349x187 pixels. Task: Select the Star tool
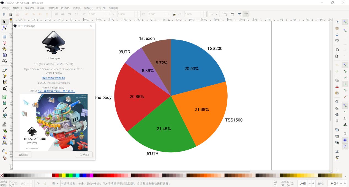[4, 49]
